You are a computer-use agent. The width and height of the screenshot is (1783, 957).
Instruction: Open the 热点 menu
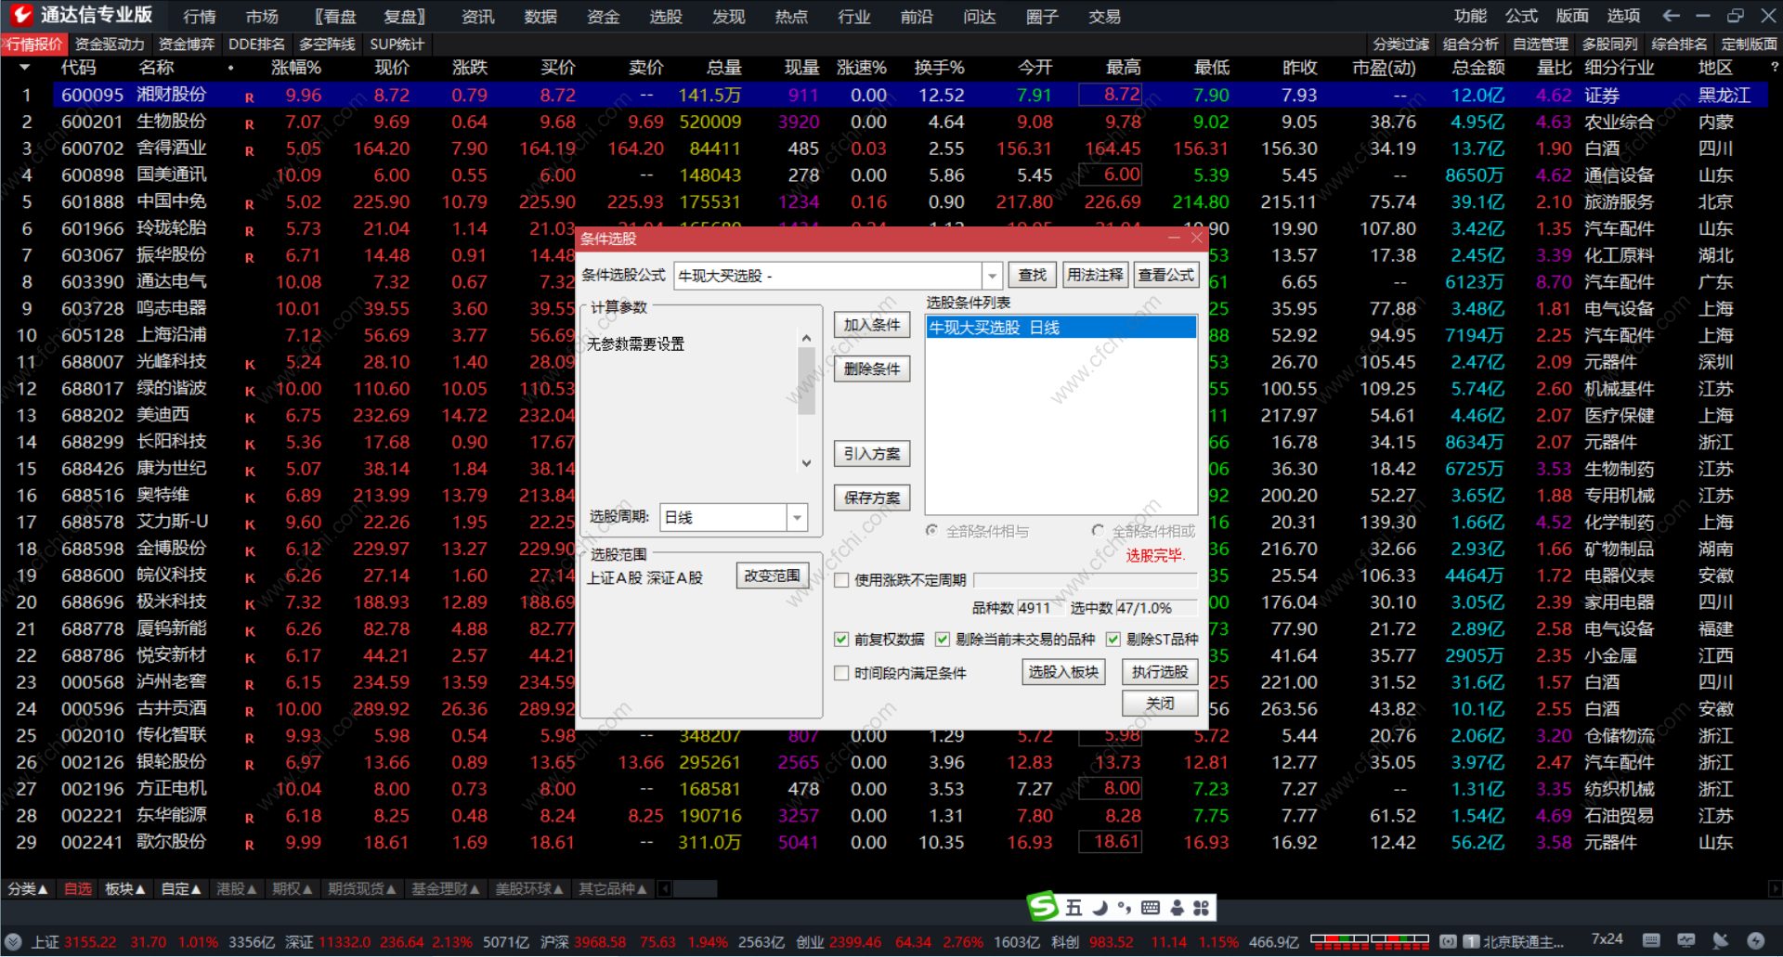790,15
